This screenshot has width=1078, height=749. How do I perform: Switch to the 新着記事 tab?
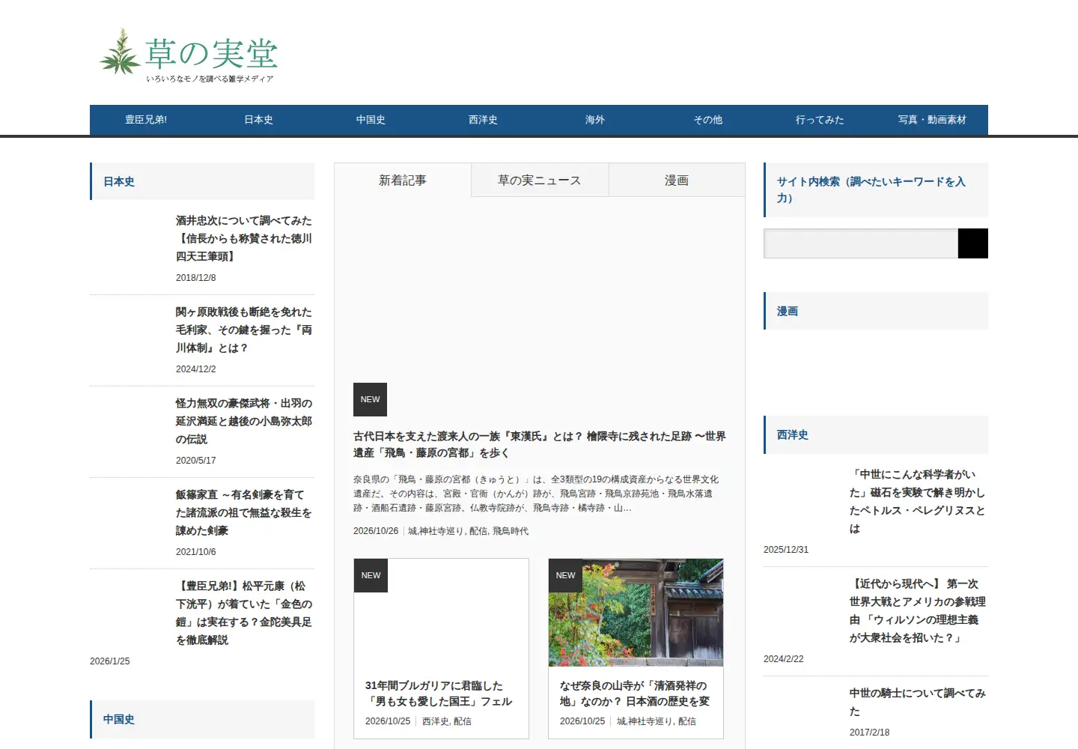tap(403, 180)
